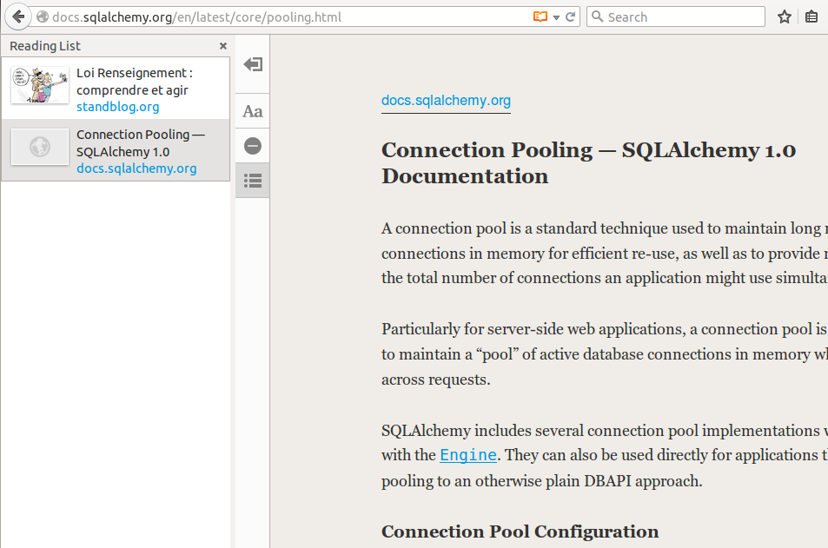Open the bookmarks list icon
The height and width of the screenshot is (548, 828).
click(811, 17)
